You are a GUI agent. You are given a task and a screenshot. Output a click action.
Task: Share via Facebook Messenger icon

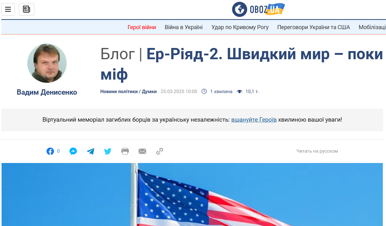point(73,151)
